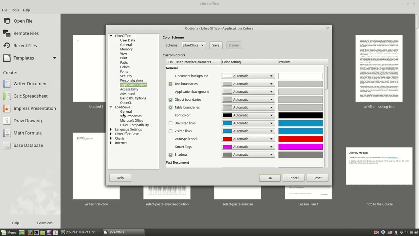This screenshot has height=236, width=419.
Task: Click the Impress Presentation icon
Action: point(7,108)
